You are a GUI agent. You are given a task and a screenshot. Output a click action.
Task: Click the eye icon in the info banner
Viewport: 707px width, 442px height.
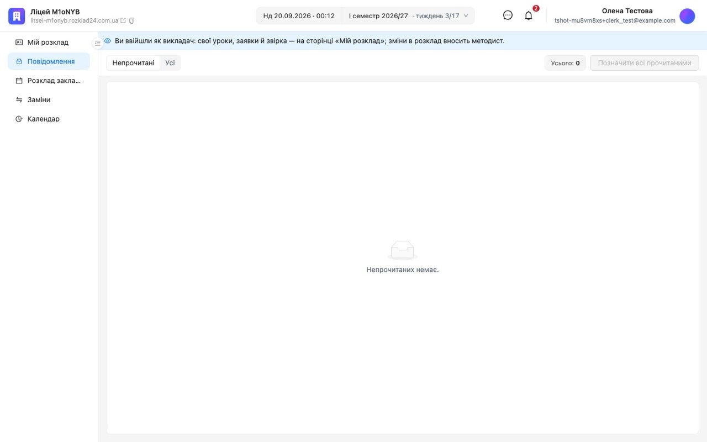[108, 41]
